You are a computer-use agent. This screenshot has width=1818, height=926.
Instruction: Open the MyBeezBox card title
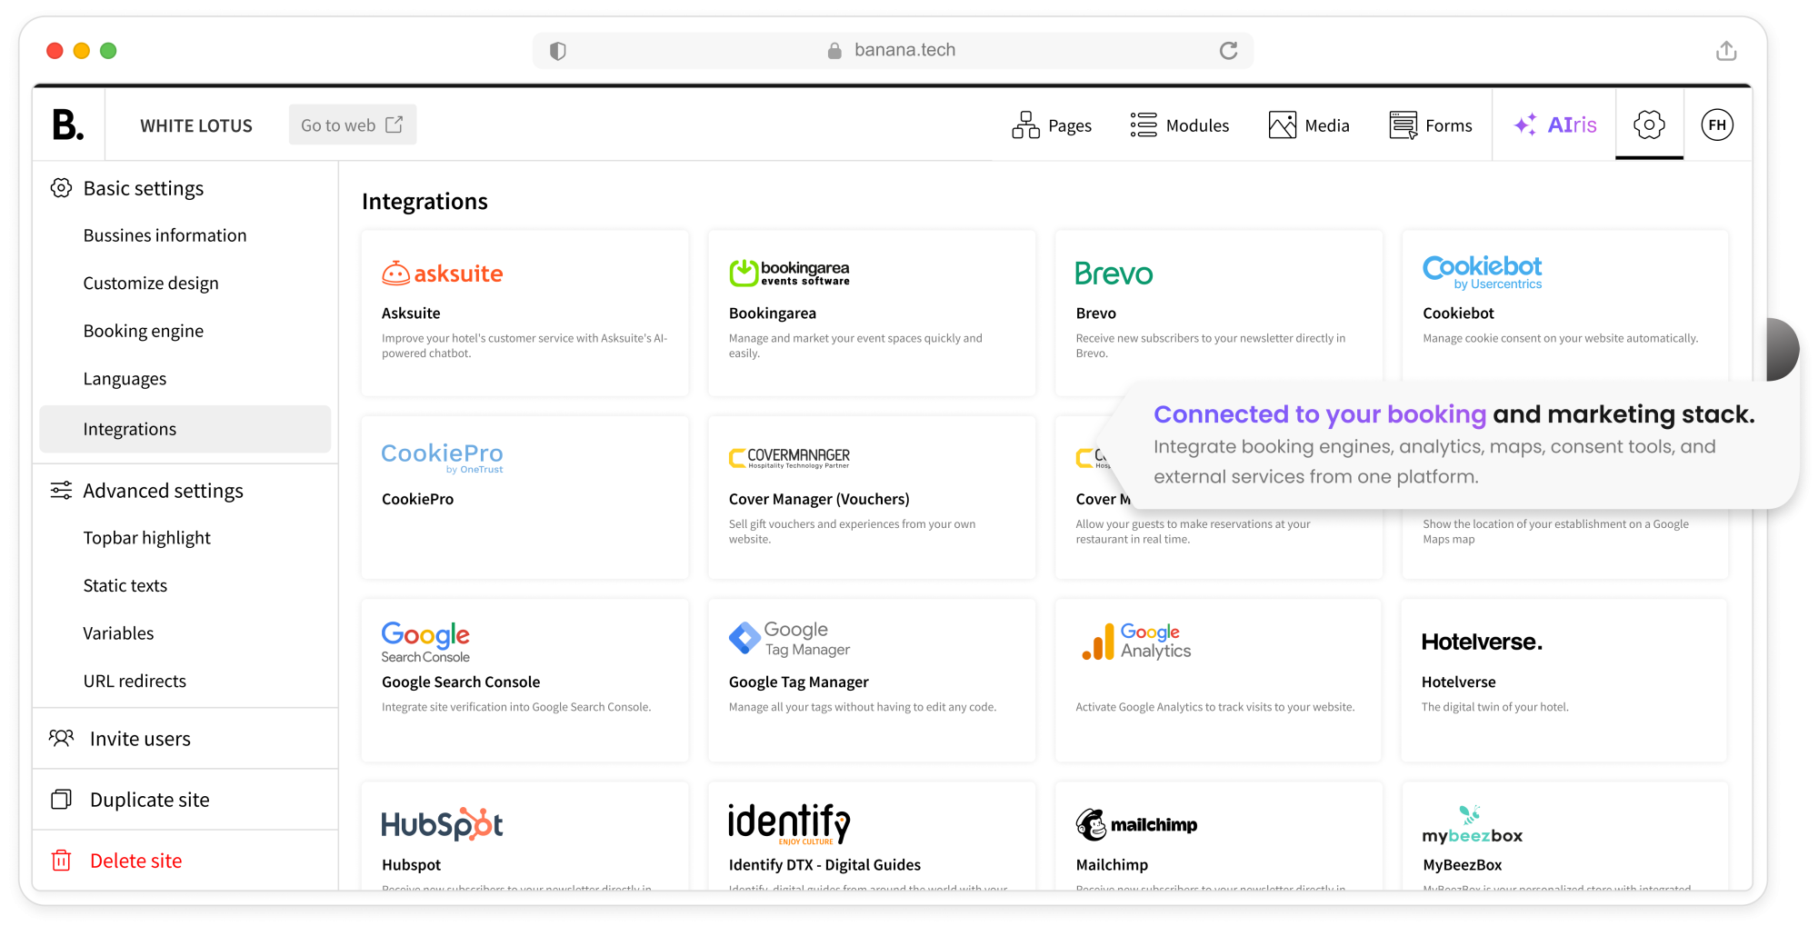[1462, 865]
